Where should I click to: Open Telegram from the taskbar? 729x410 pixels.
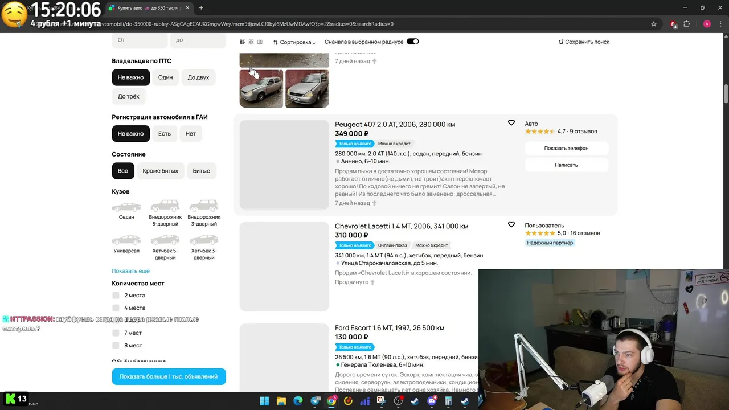[x=315, y=401]
